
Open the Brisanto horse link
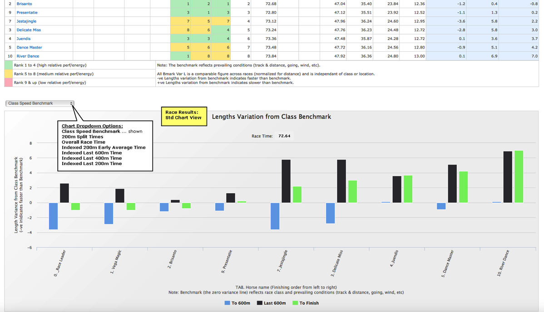tap(24, 4)
